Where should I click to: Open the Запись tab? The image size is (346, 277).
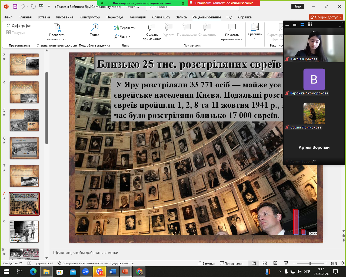[181, 17]
